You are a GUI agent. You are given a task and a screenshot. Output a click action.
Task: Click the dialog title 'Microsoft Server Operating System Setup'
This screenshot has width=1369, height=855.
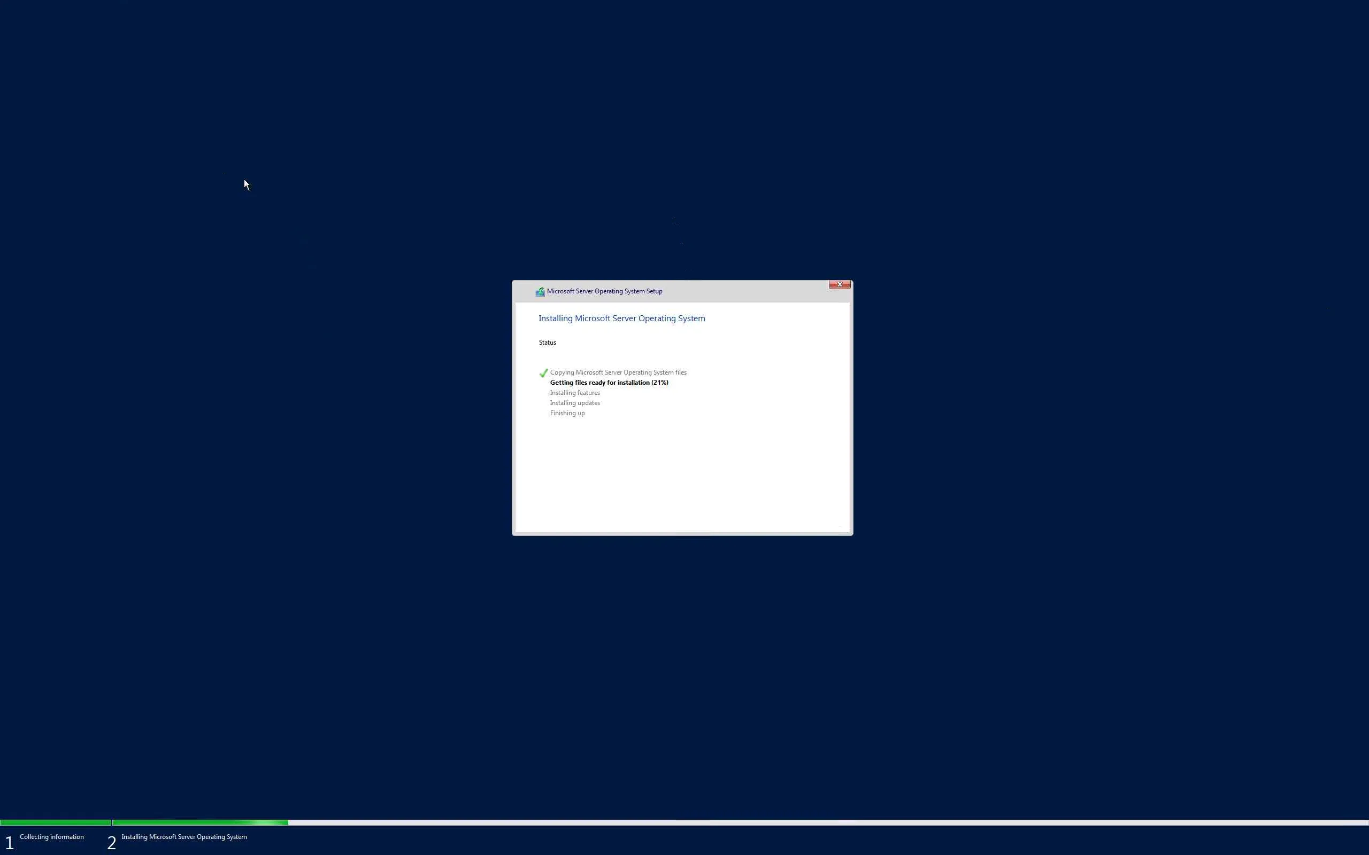[604, 291]
